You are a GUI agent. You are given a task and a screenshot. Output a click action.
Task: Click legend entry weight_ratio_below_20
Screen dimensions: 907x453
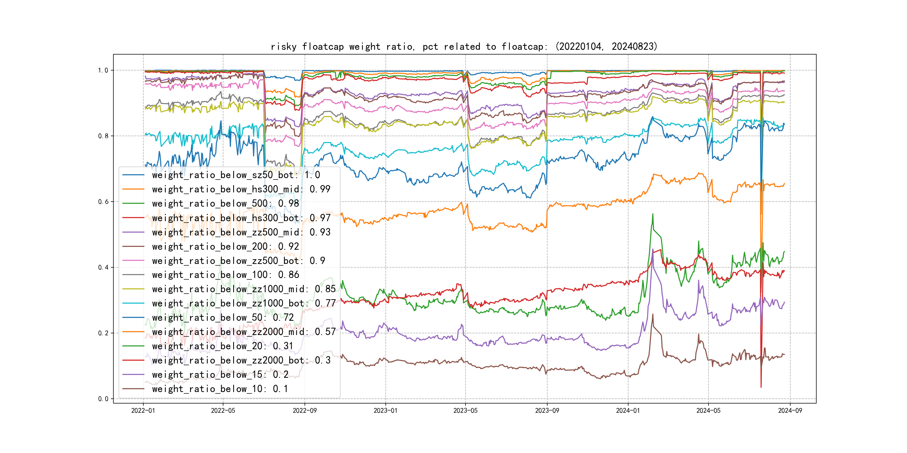223,346
